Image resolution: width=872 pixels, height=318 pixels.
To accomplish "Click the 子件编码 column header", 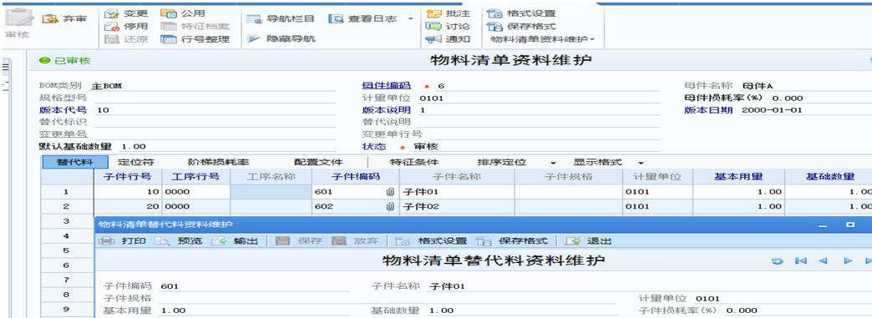I will 355,177.
